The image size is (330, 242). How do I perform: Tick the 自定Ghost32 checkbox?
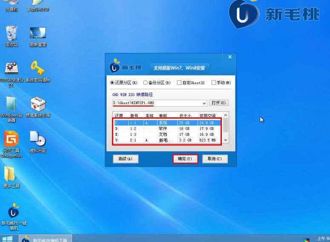[x=179, y=83]
